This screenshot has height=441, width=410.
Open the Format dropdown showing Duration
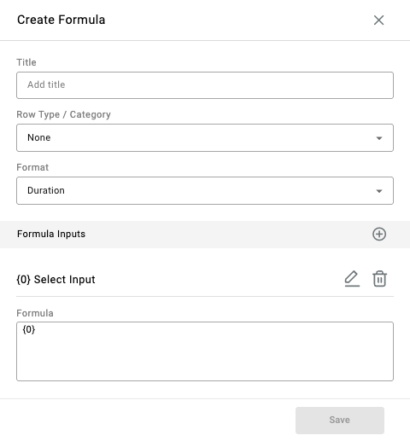pos(205,191)
